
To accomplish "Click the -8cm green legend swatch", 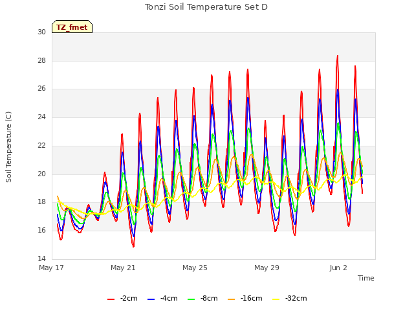I will tap(191, 299).
